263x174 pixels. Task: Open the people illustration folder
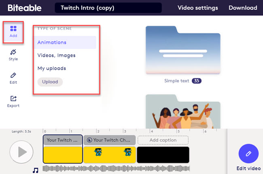(183, 111)
